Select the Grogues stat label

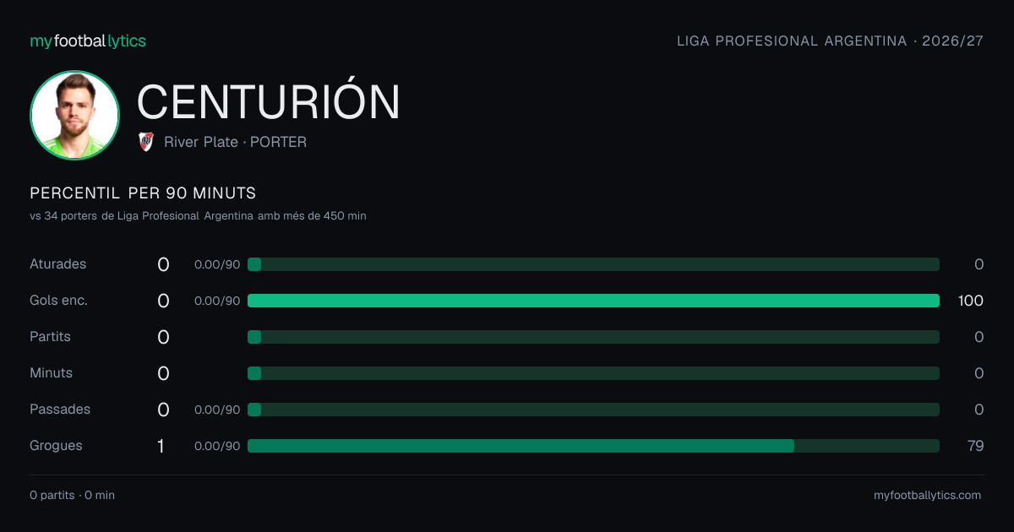pos(56,446)
